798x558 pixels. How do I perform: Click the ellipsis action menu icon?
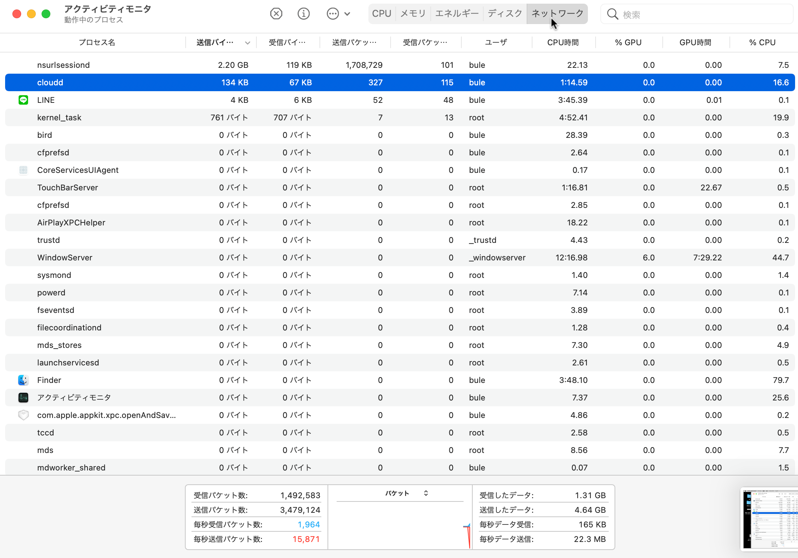[x=333, y=14]
